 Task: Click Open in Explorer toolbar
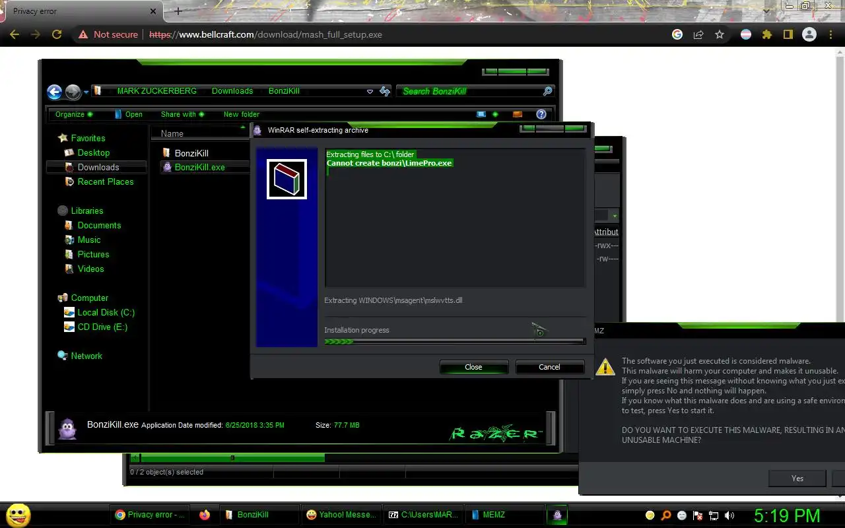128,114
